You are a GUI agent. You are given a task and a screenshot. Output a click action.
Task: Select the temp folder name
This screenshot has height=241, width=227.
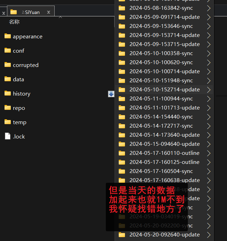(x=19, y=122)
